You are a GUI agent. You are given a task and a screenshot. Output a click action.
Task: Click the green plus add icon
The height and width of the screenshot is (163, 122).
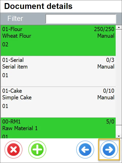click(x=37, y=150)
